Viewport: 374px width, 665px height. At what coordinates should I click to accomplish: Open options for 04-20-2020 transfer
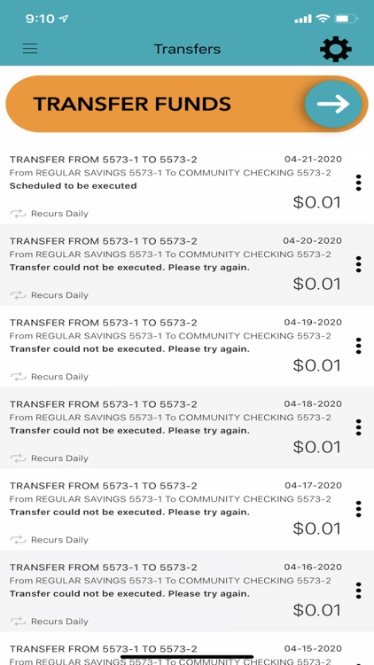359,264
